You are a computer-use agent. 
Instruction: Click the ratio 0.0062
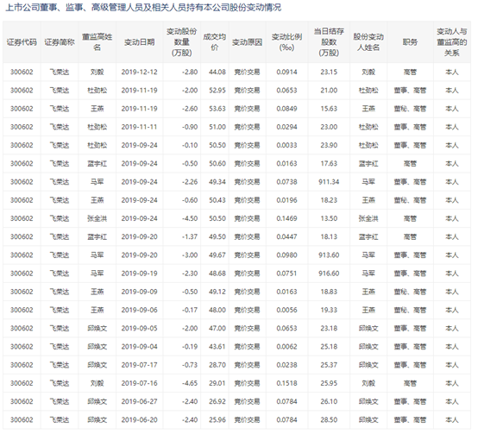[286, 347]
